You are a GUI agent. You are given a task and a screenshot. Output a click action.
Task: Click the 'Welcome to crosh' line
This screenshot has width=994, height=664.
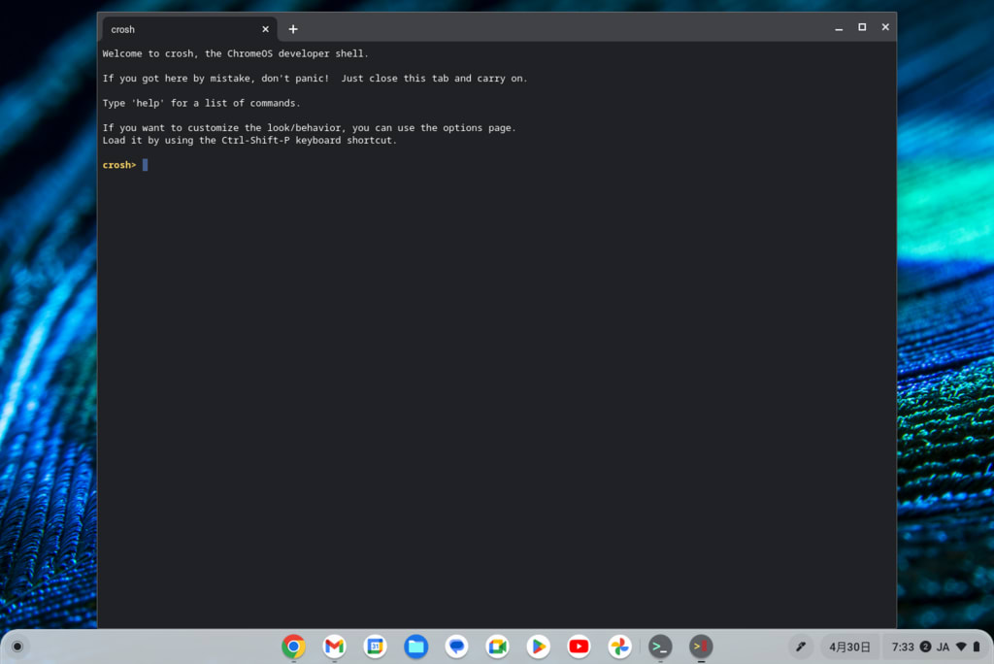(x=235, y=54)
